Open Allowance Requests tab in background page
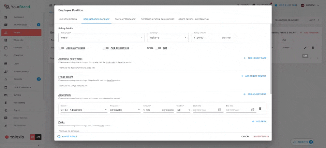 pos(287,20)
